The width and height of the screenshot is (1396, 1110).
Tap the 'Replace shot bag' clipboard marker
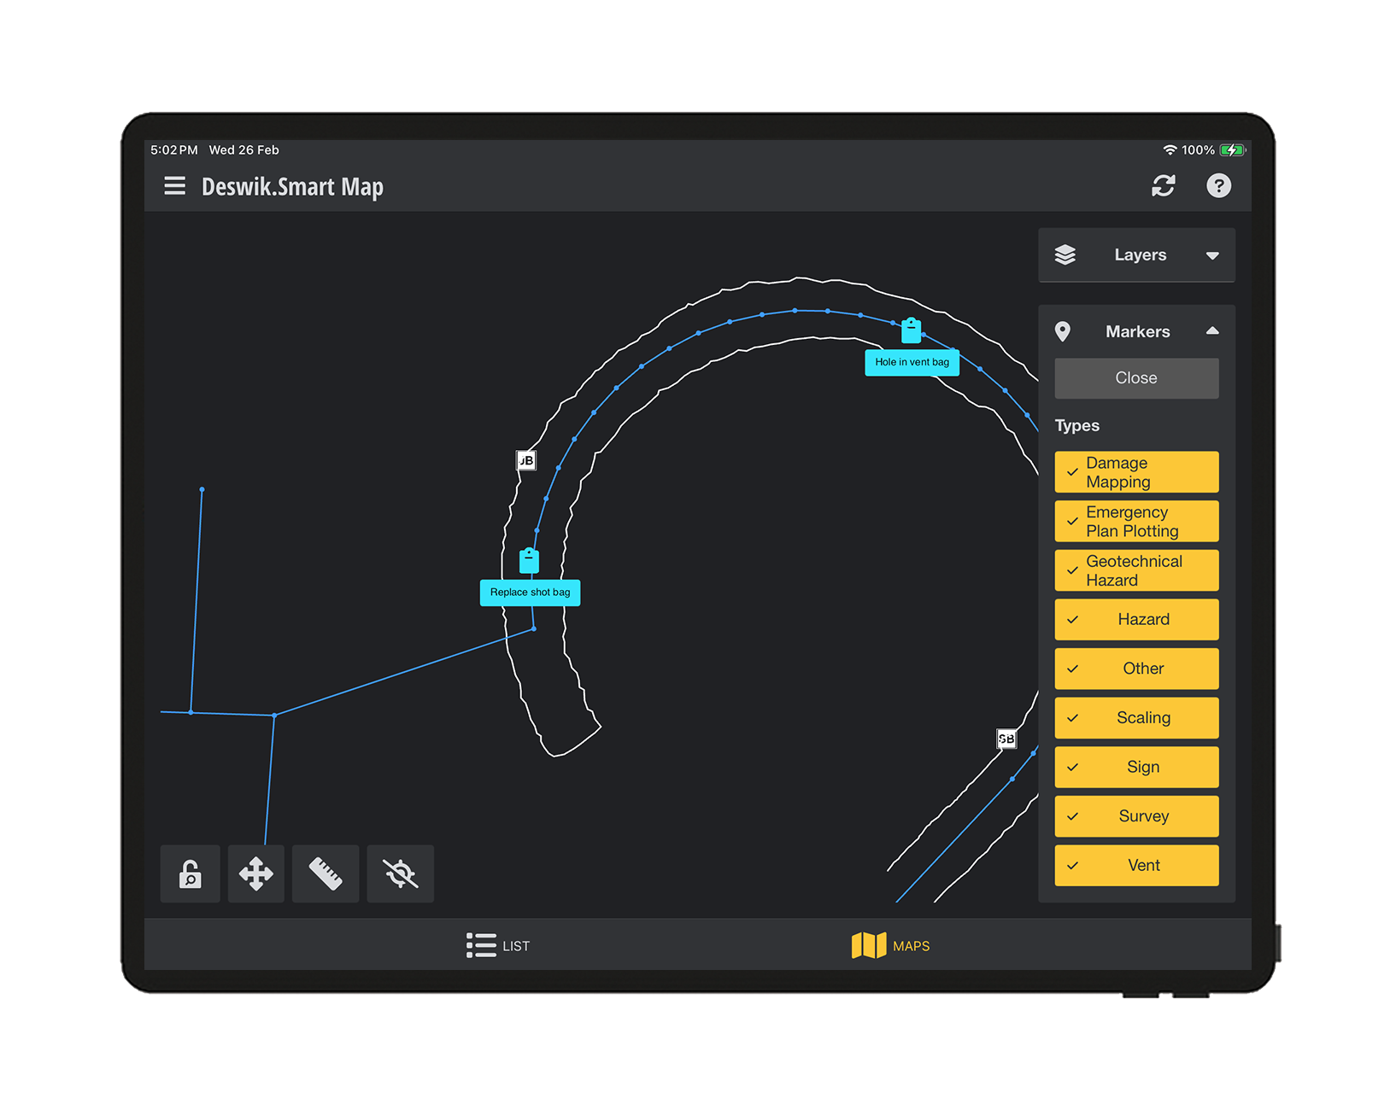point(530,561)
